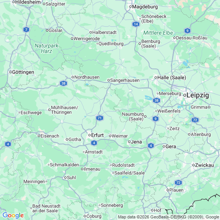Click the A9 shield near Dessau-Roßlau

[187, 31]
